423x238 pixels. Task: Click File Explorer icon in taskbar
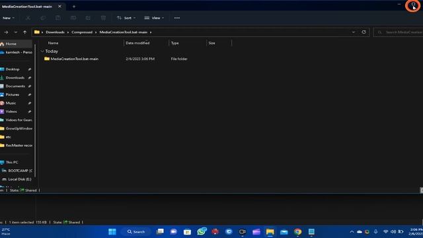click(270, 232)
